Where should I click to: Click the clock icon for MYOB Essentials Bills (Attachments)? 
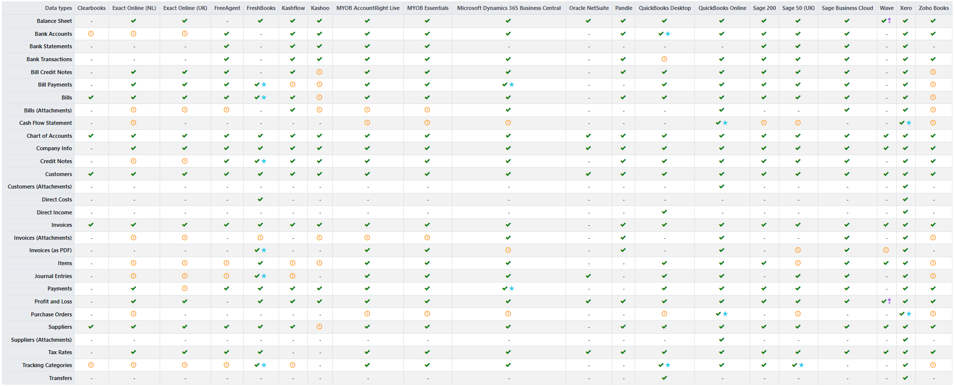click(x=427, y=110)
